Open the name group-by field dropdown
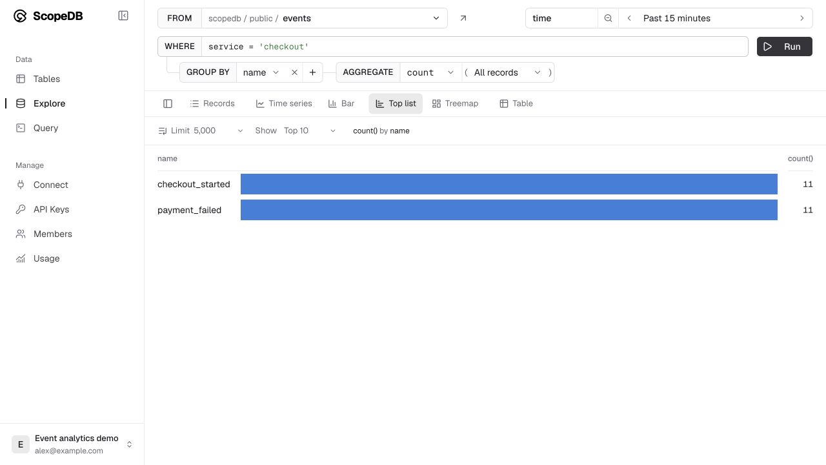The height and width of the screenshot is (465, 826). pos(261,72)
